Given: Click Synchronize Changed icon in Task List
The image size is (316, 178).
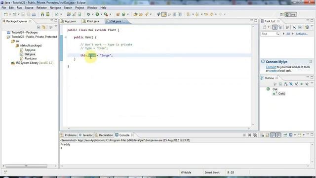Looking at the screenshot, I should coord(307,27).
